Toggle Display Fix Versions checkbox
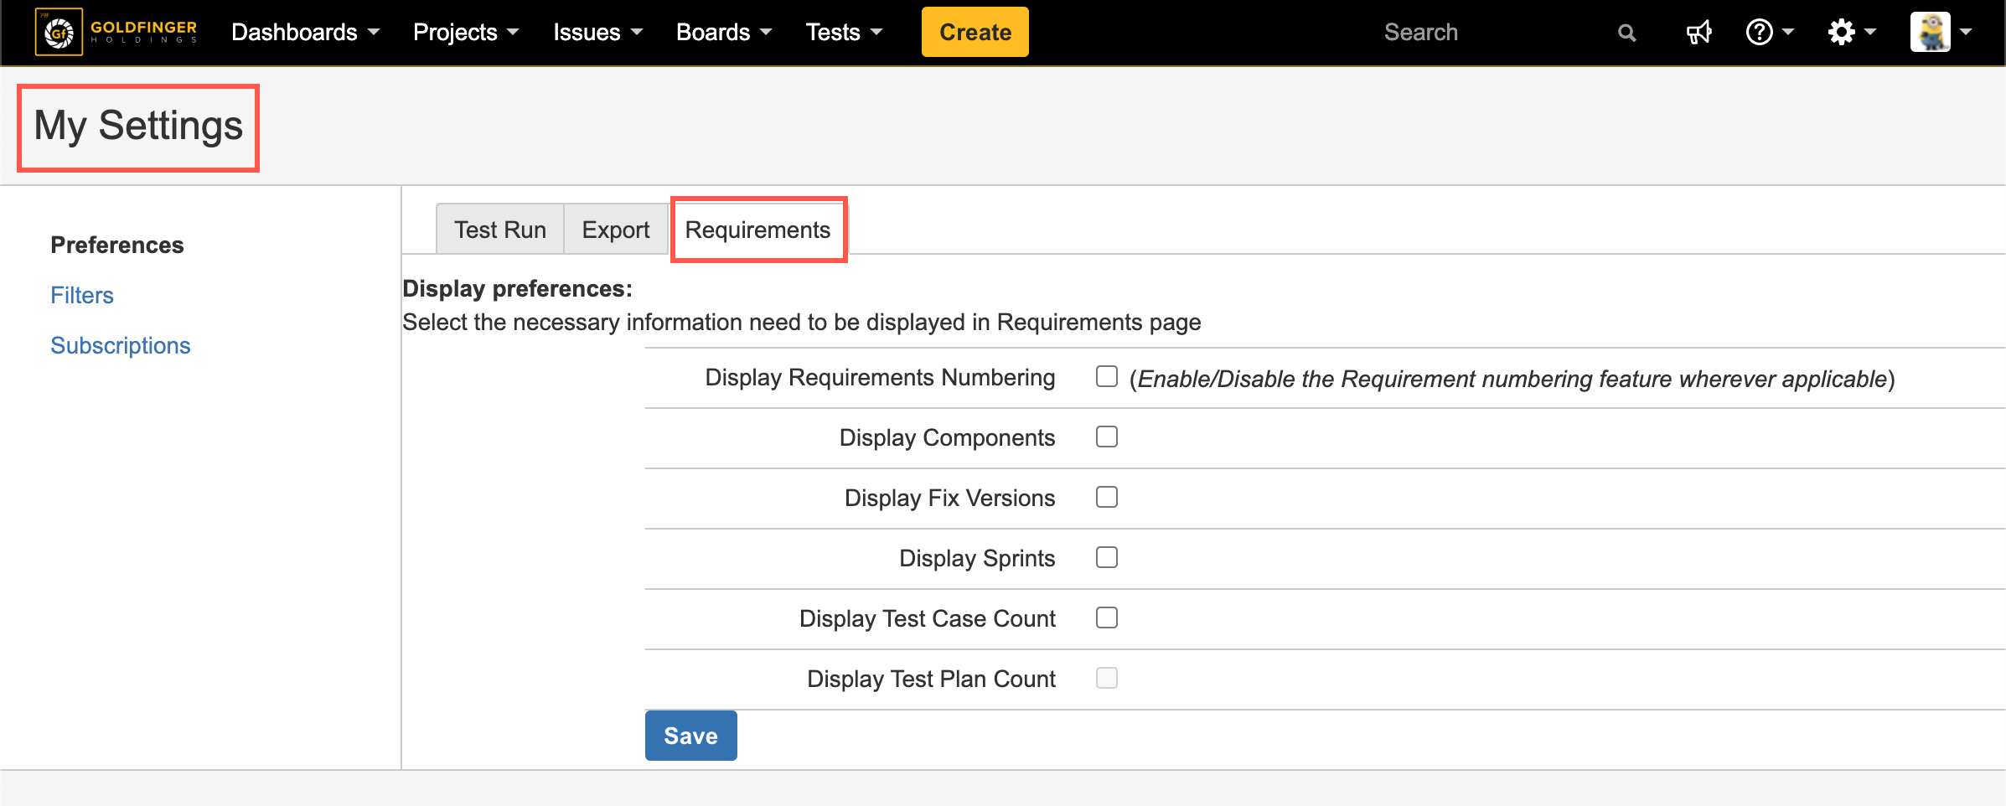 point(1107,498)
